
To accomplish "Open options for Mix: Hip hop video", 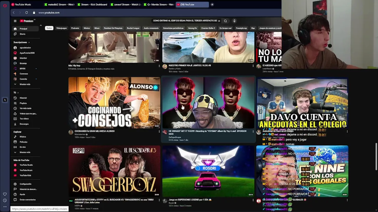I will click(159, 66).
